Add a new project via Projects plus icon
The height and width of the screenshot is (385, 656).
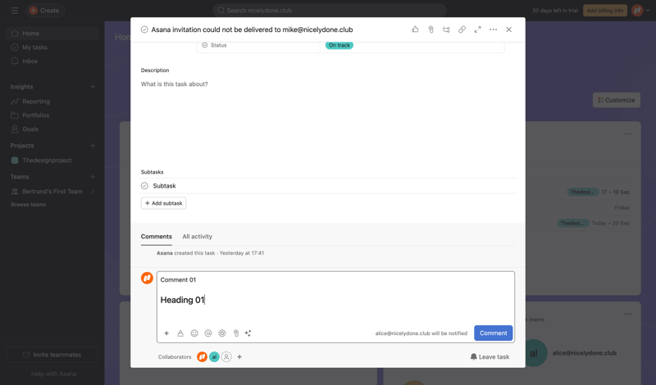point(93,146)
